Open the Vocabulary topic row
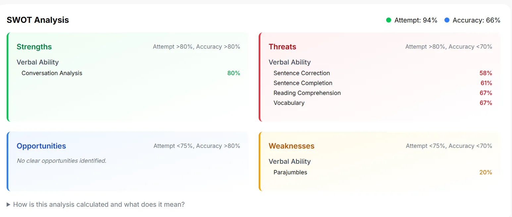 tap(383, 103)
